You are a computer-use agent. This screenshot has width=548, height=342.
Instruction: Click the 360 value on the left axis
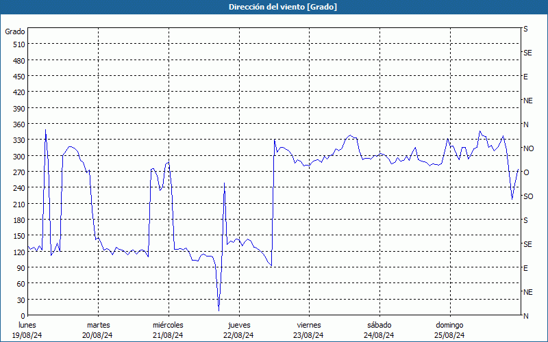pyautogui.click(x=19, y=124)
